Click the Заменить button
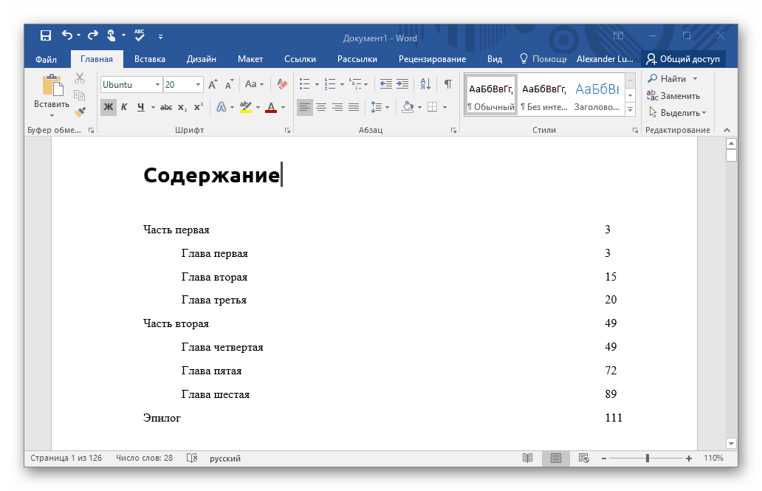 point(673,95)
